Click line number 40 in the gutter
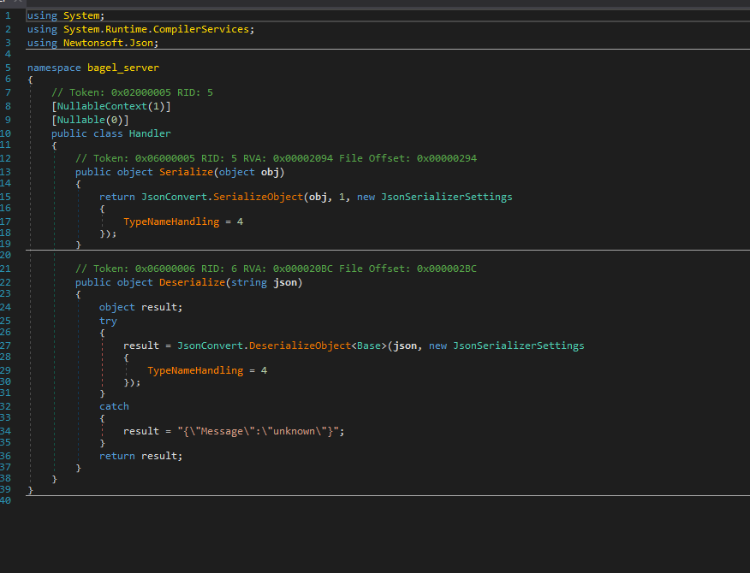 pyautogui.click(x=5, y=501)
